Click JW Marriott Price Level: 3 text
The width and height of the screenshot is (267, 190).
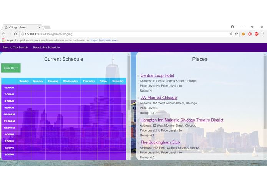[x=149, y=108]
